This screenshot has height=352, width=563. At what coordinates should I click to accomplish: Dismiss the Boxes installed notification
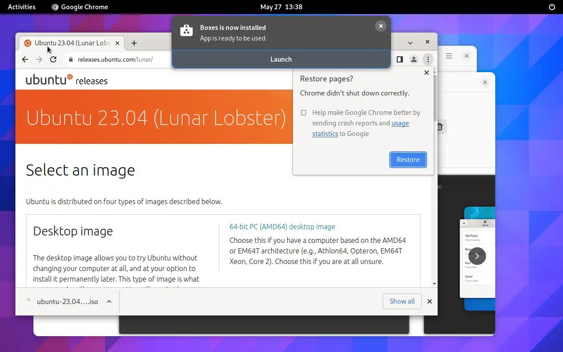pyautogui.click(x=381, y=26)
